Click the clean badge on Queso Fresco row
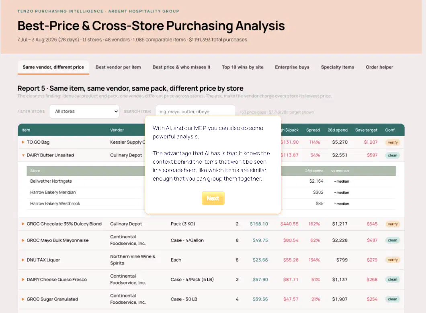 [x=393, y=279]
